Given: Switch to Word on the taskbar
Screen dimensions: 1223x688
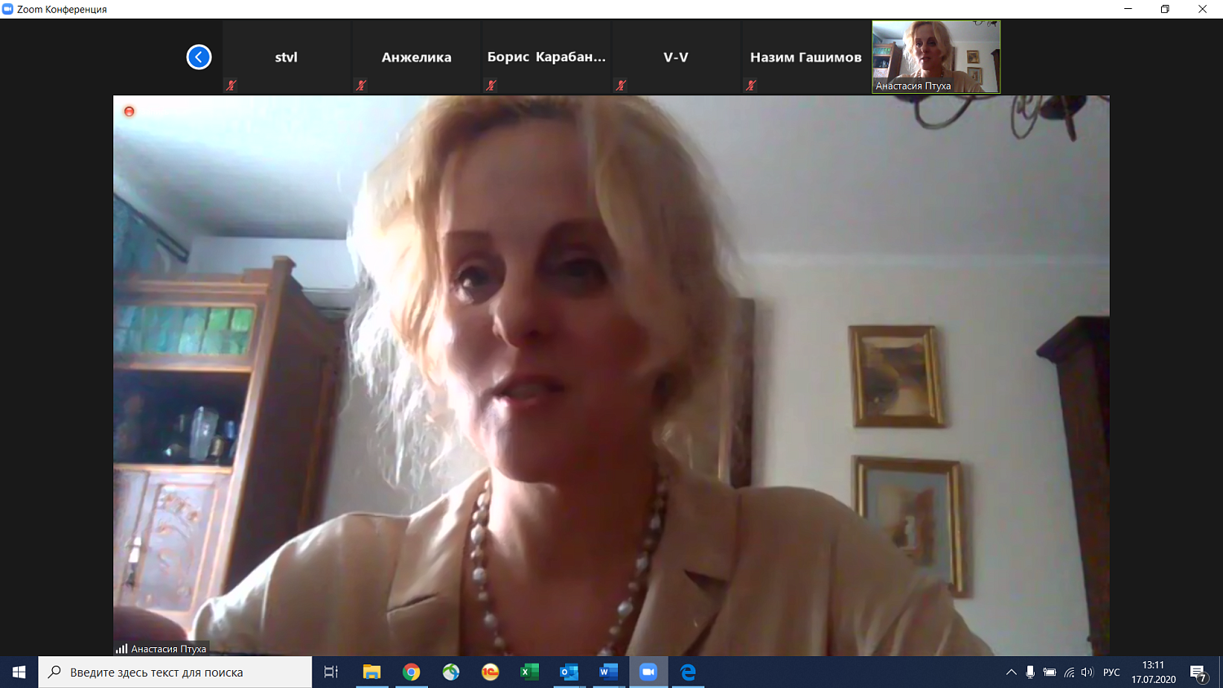Looking at the screenshot, I should tap(608, 673).
